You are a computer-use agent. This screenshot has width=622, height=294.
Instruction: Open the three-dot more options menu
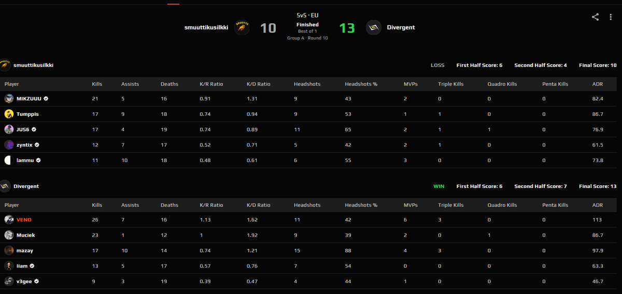[611, 17]
